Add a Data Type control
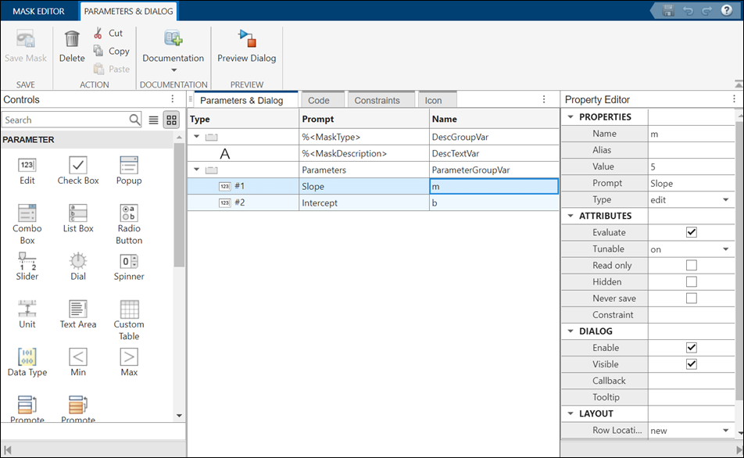Screen dimensions: 744x458 tap(27, 363)
